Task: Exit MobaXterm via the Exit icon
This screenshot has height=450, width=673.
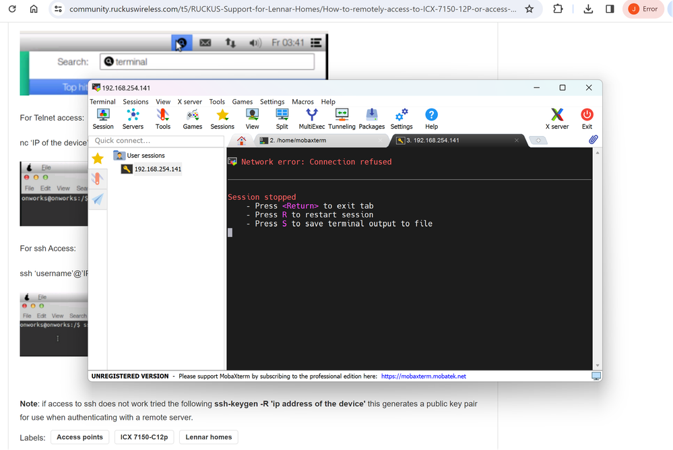Action: coord(587,119)
